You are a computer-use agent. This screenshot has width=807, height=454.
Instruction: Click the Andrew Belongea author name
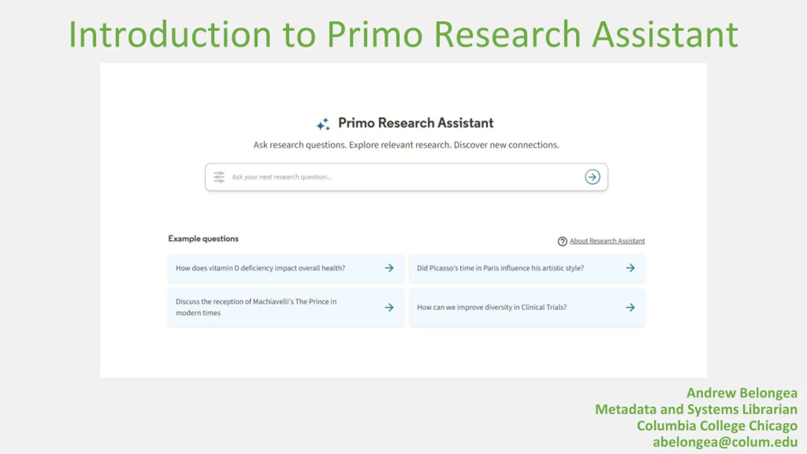[x=742, y=393]
